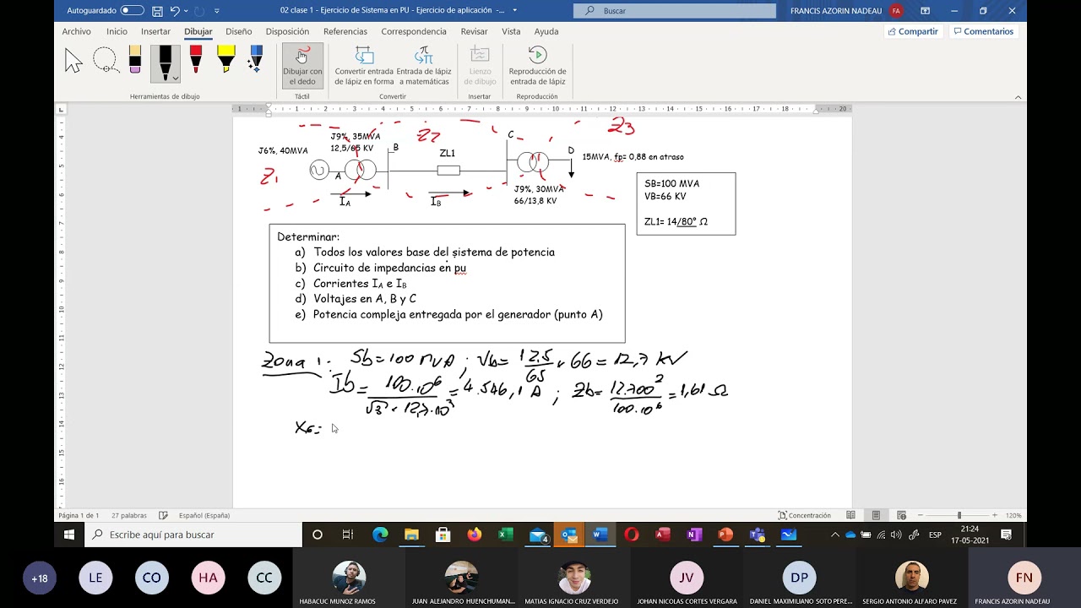Save the document with the floppy disk icon
This screenshot has height=608, width=1081.
point(158,11)
